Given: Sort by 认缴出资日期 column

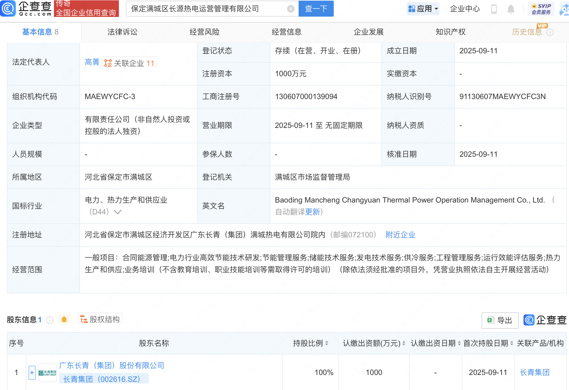Looking at the screenshot, I should point(459,343).
